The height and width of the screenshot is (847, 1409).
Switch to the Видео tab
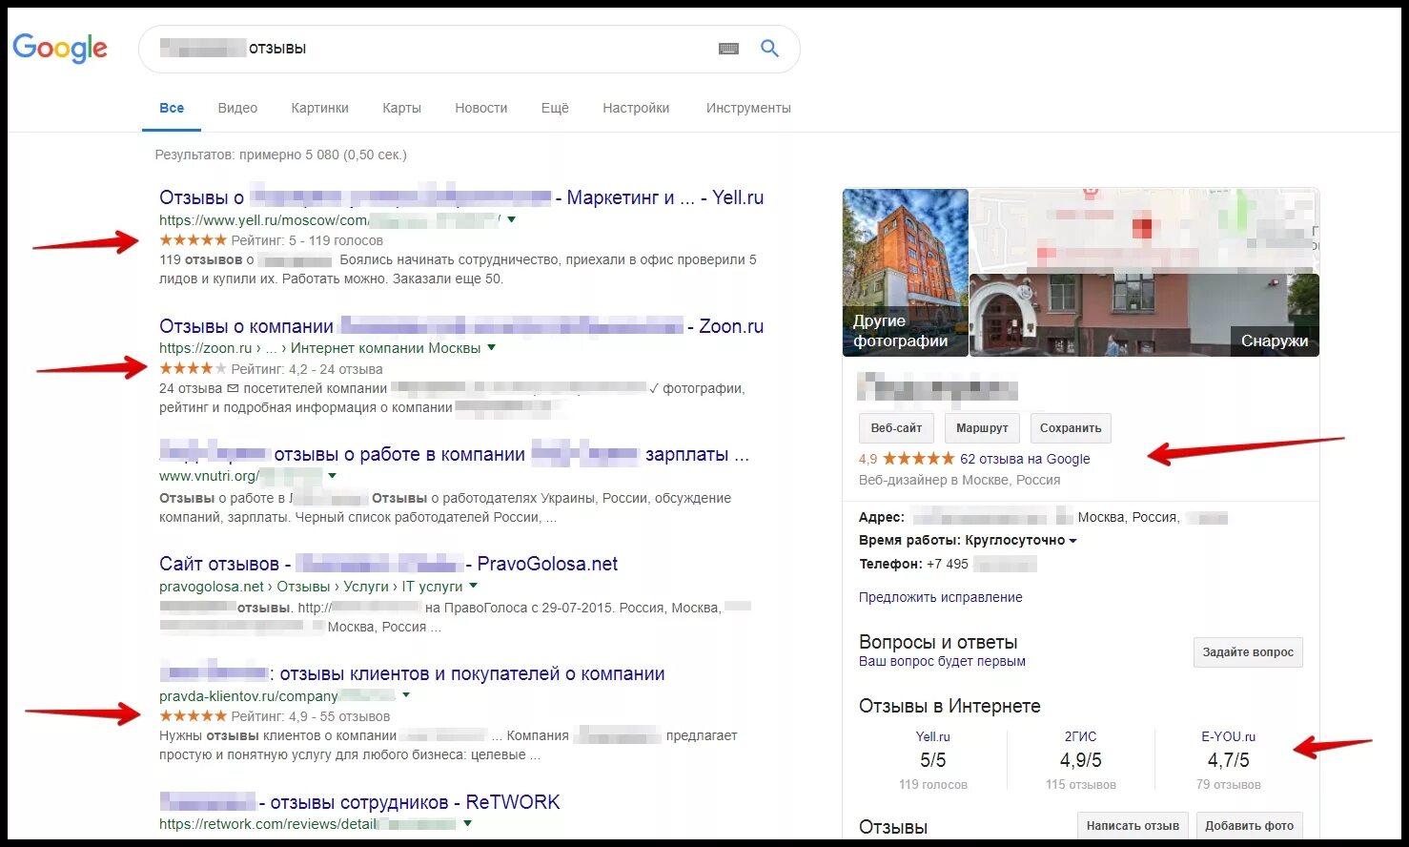[237, 108]
